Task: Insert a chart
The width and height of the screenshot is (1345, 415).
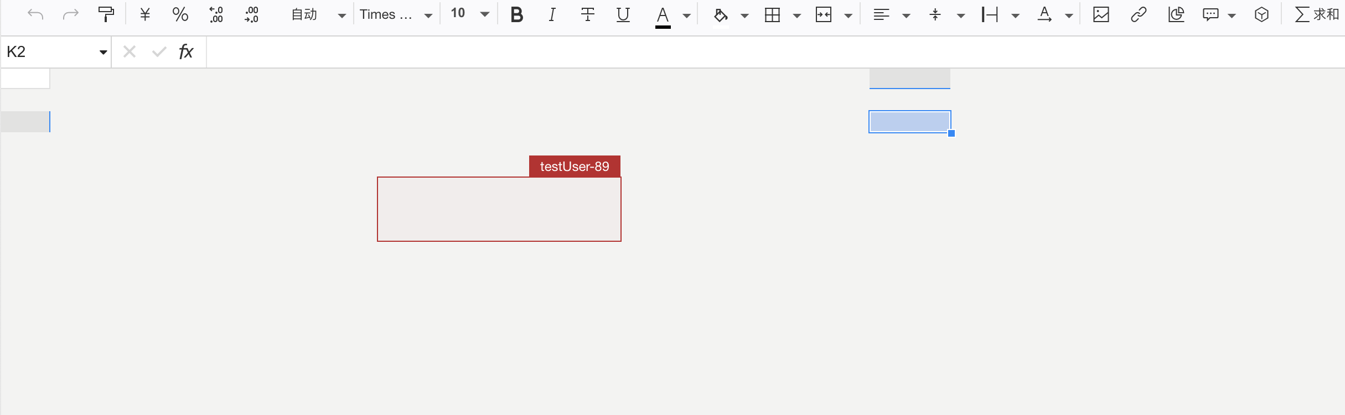Action: coord(1176,14)
